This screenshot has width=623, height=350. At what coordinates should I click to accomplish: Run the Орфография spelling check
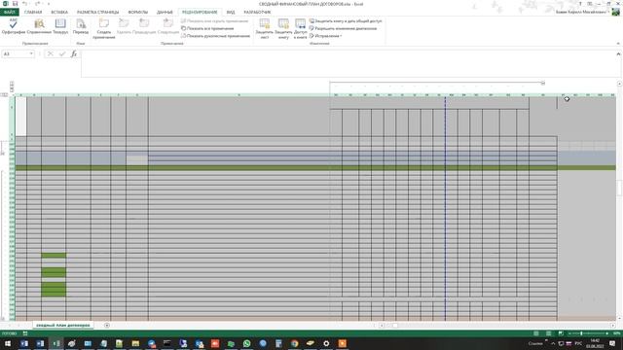pos(13,26)
